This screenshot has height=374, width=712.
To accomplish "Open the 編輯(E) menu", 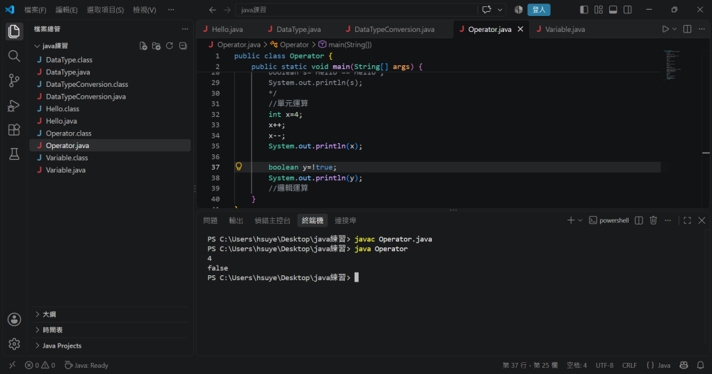I will click(x=66, y=10).
